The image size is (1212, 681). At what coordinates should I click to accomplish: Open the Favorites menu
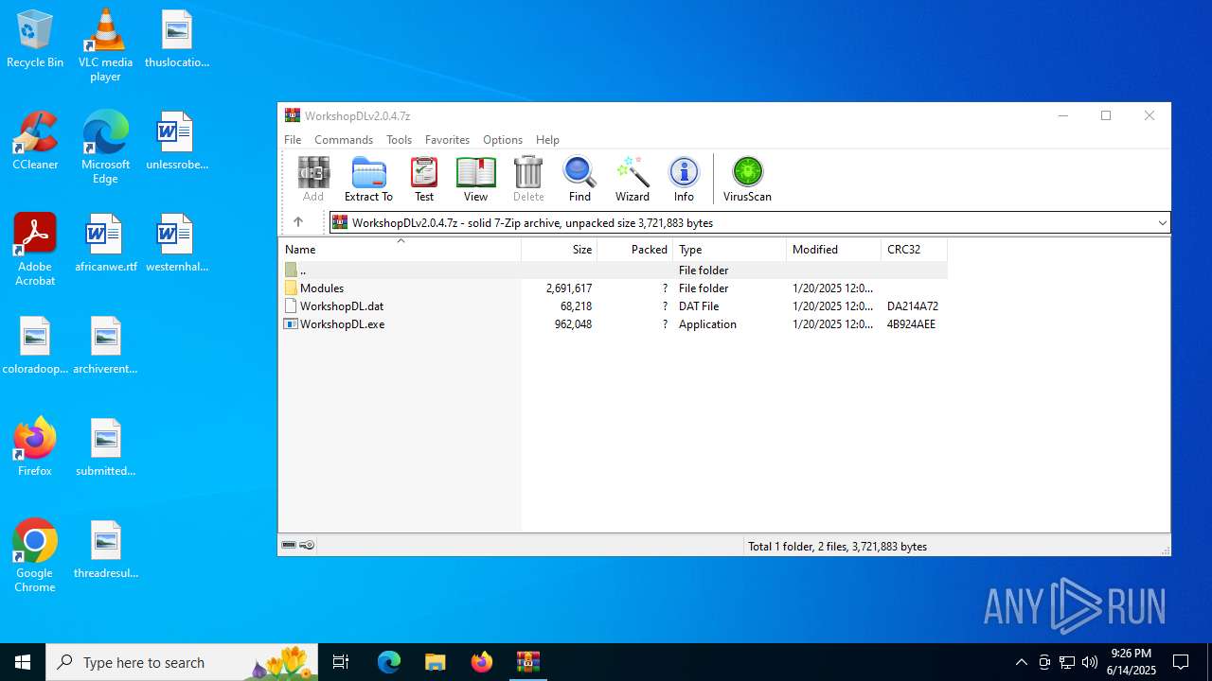tap(447, 139)
